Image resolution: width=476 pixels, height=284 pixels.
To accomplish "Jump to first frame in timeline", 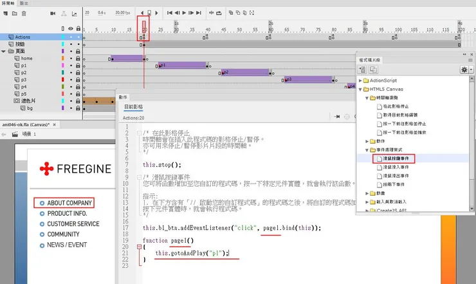I will point(170,13).
